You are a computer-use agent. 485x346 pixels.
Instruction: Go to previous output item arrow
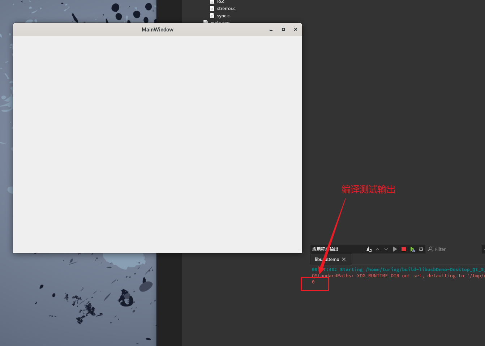point(377,249)
